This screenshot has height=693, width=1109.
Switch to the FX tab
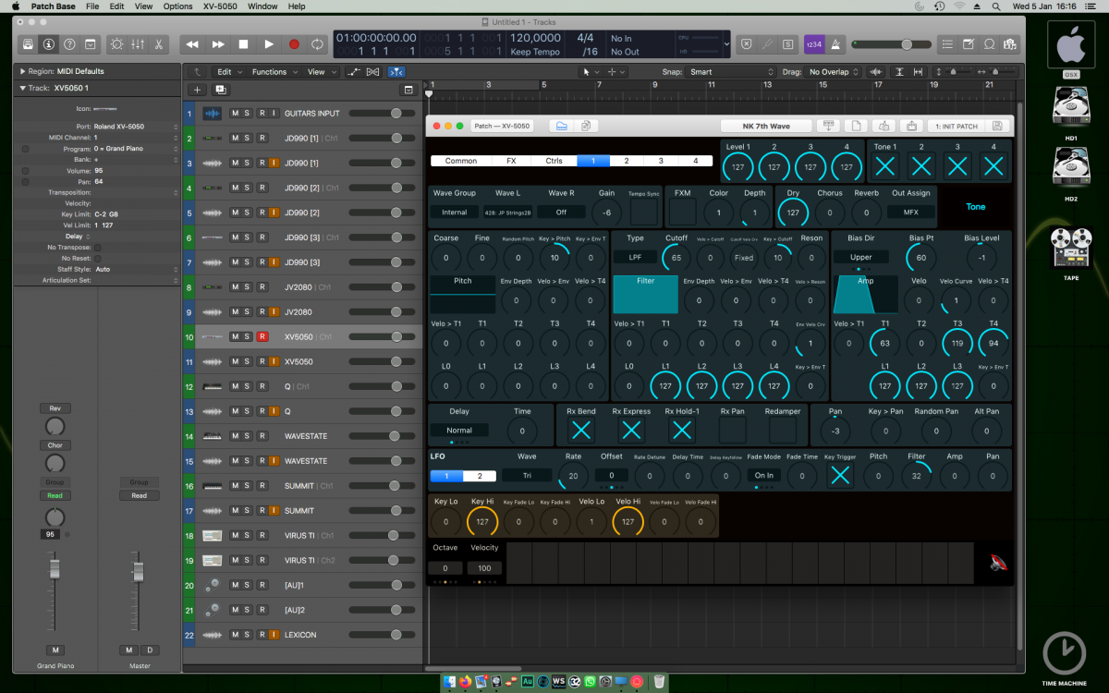pyautogui.click(x=511, y=161)
